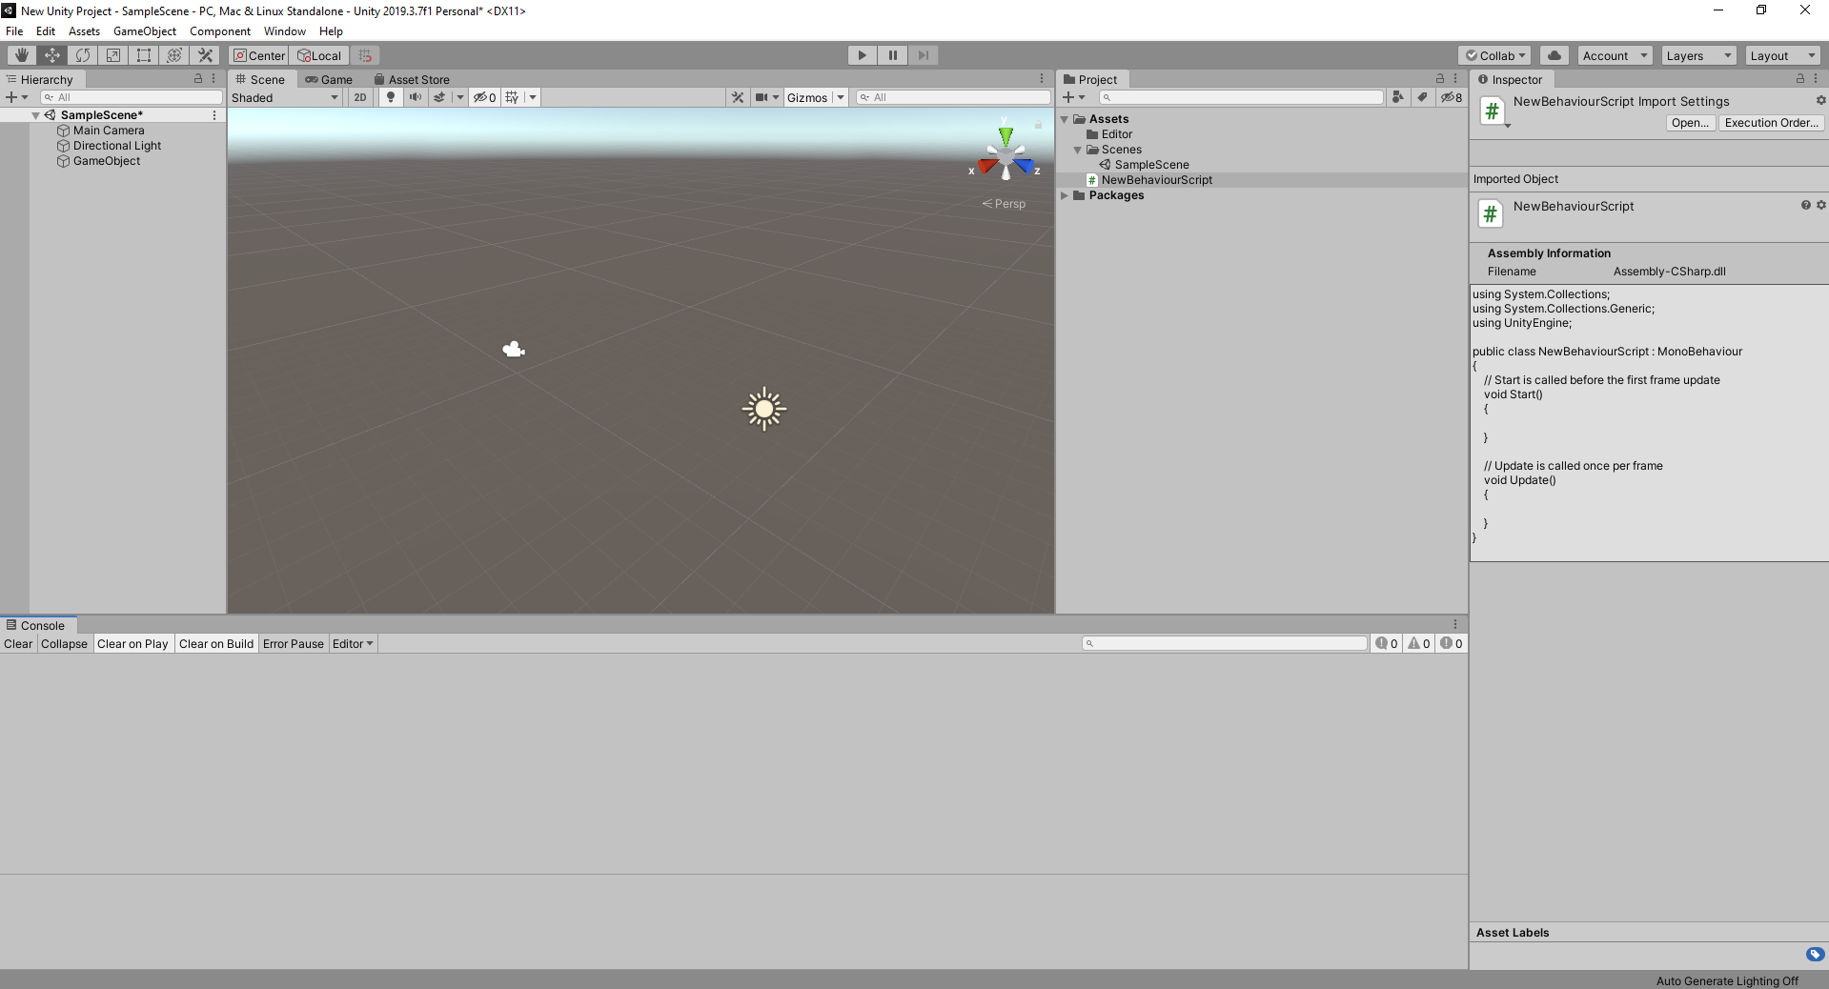Image resolution: width=1829 pixels, height=989 pixels.
Task: Switch to the Game view tab
Action: 330,79
